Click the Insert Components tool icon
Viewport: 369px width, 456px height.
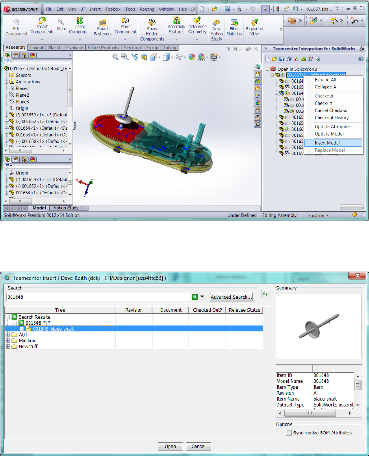42,20
